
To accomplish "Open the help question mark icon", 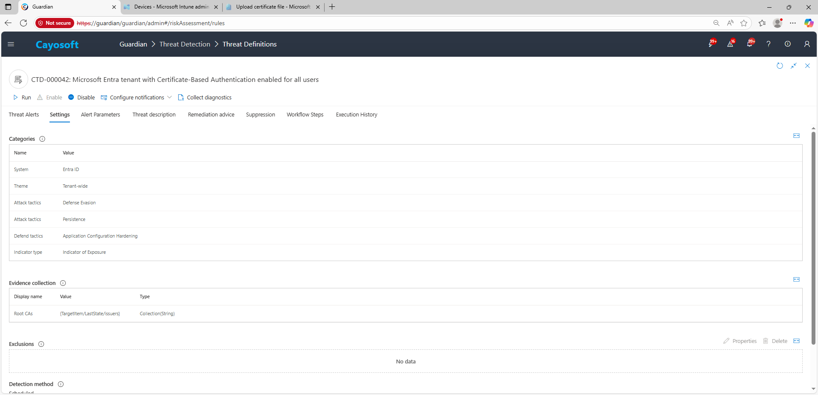I will click(x=768, y=44).
